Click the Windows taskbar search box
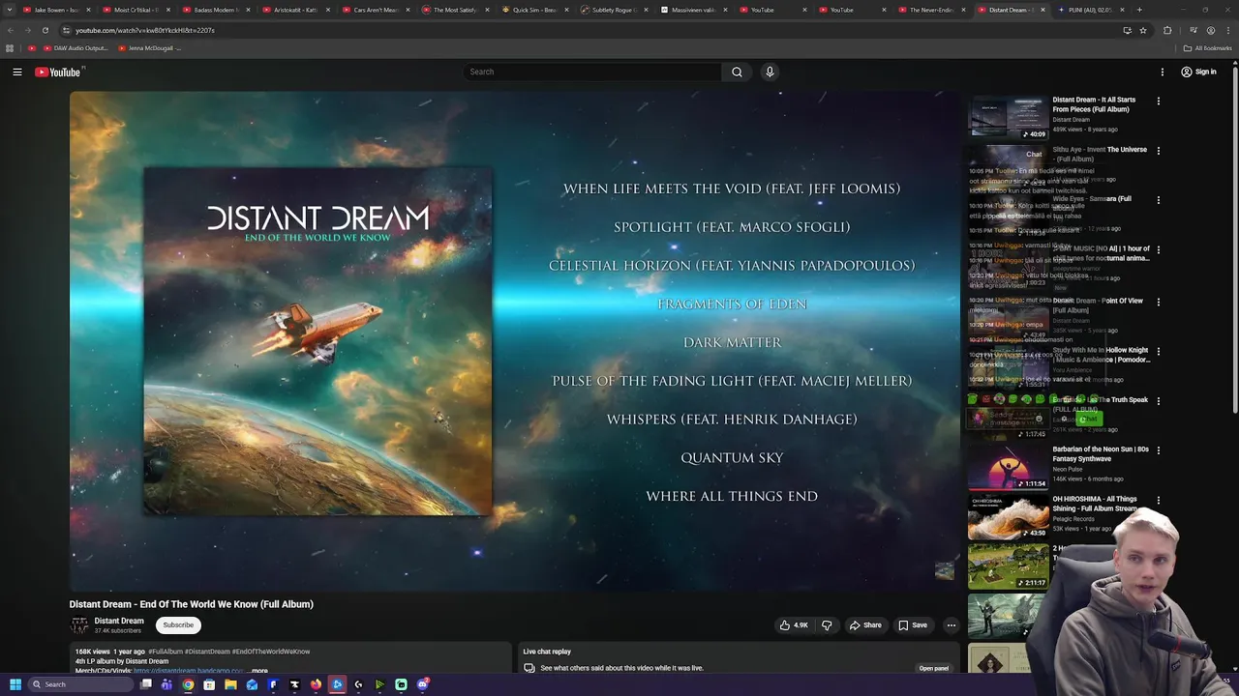Viewport: 1239px width, 696px height. [79, 684]
